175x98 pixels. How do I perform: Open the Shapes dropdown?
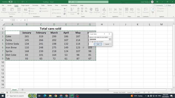(x=32, y=8)
